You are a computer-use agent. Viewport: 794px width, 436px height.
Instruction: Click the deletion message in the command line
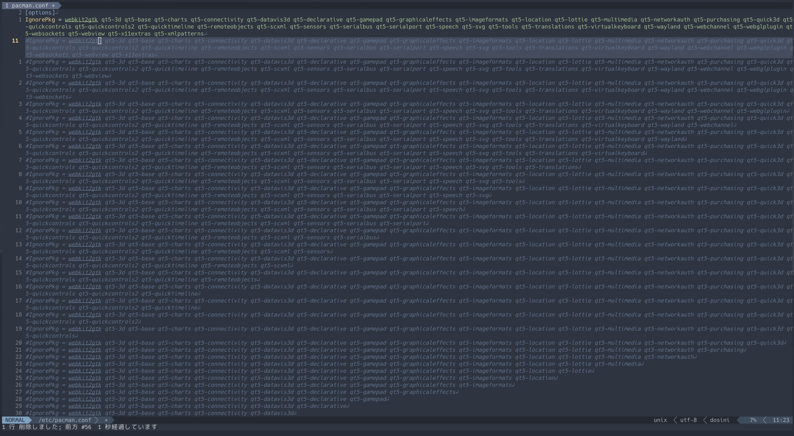pyautogui.click(x=79, y=427)
